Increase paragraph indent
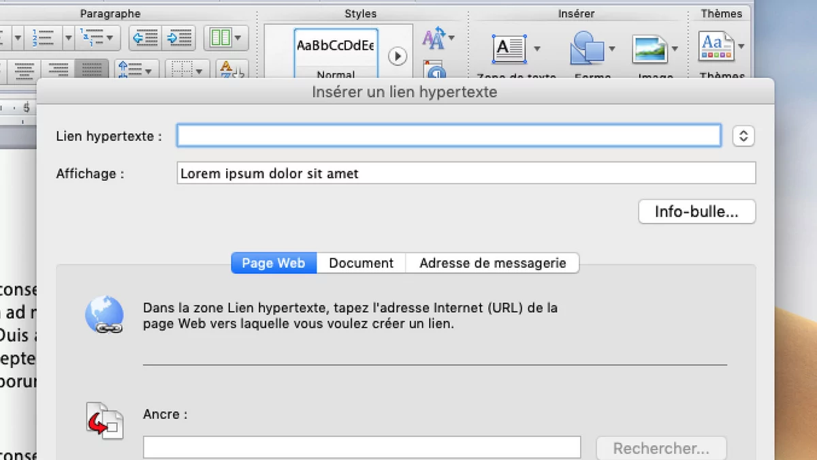This screenshot has height=460, width=817. tap(180, 38)
